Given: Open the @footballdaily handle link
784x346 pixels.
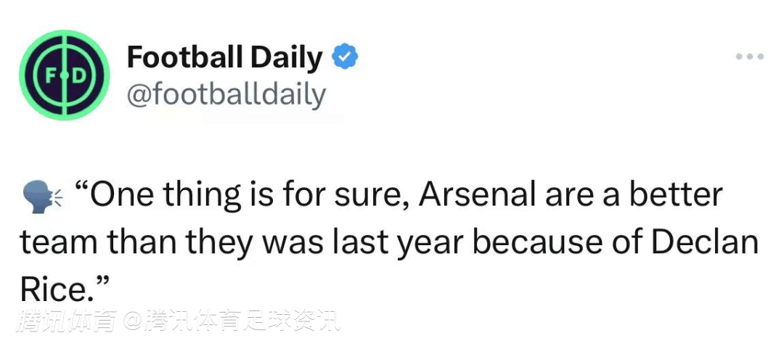Looking at the screenshot, I should pyautogui.click(x=226, y=94).
